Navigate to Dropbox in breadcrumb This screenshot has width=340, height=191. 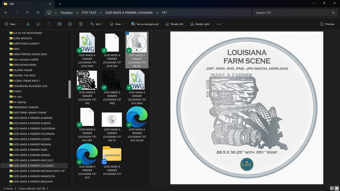[x=67, y=13]
